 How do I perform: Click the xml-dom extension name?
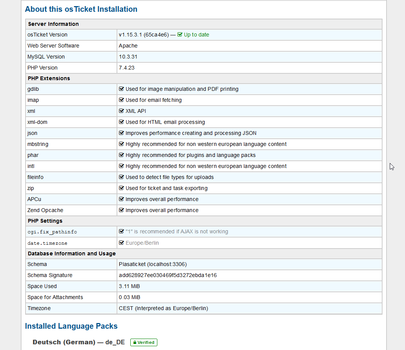pos(37,122)
